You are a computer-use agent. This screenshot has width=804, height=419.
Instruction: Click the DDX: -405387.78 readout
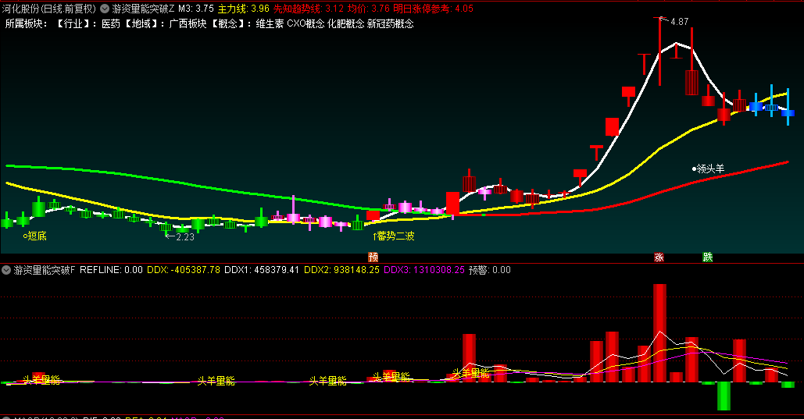184,270
